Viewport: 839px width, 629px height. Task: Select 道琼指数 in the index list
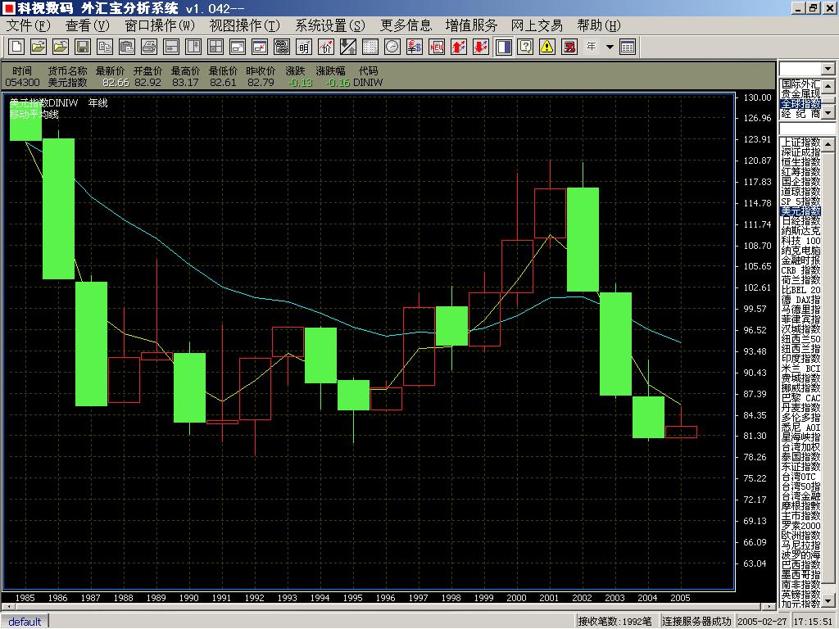(800, 192)
